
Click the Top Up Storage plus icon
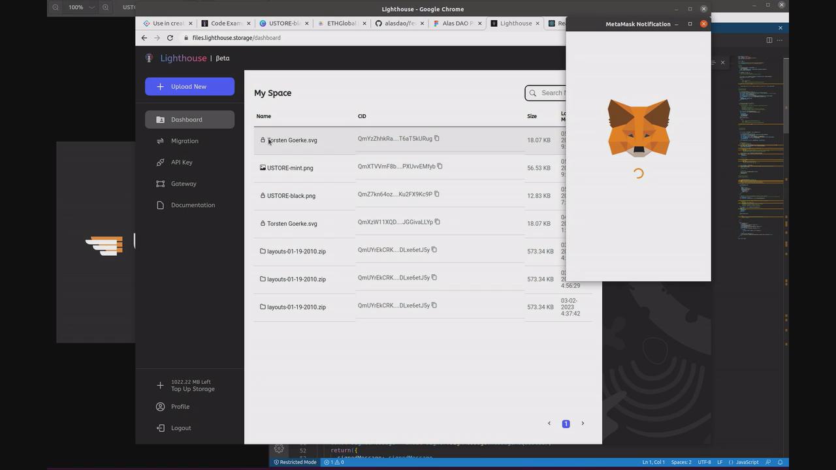point(160,385)
